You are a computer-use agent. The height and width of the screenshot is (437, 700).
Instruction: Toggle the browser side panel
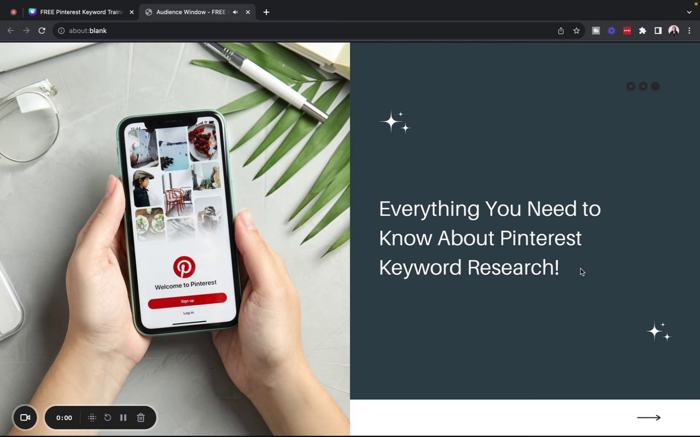click(658, 31)
